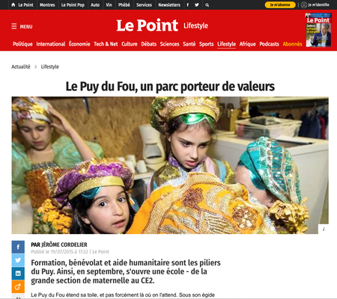Screen dimensions: 337x299
Task: Click the Je m'abonne yellow button
Action: click(x=280, y=4)
